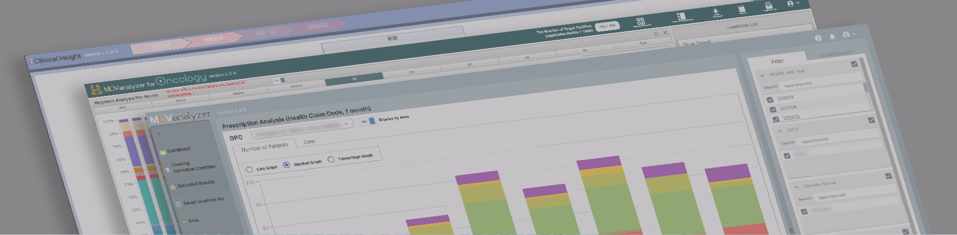
Task: Uncheck the first ATC5 item checkbox
Action: pos(787,156)
